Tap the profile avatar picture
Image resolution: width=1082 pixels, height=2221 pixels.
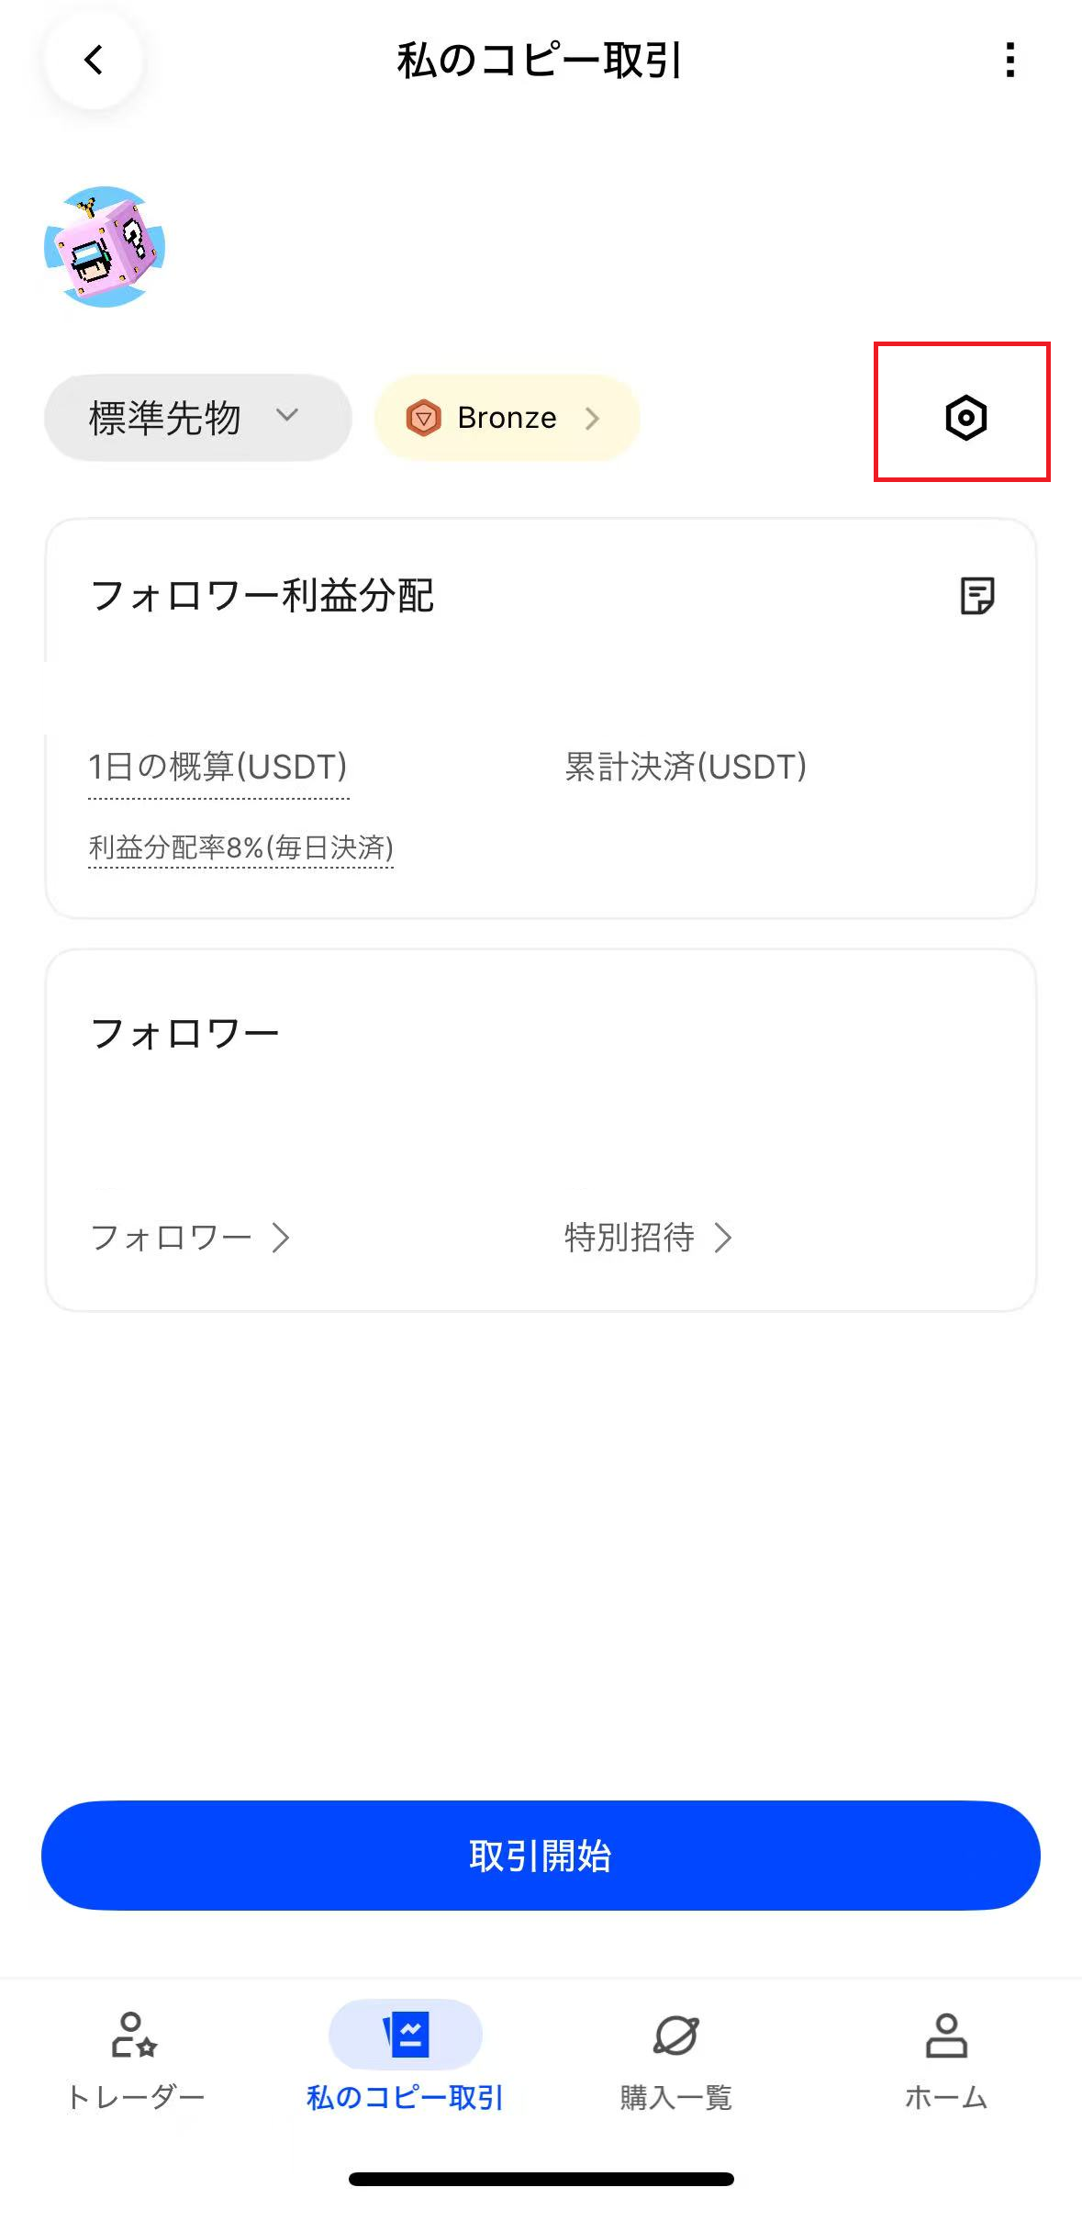(105, 247)
